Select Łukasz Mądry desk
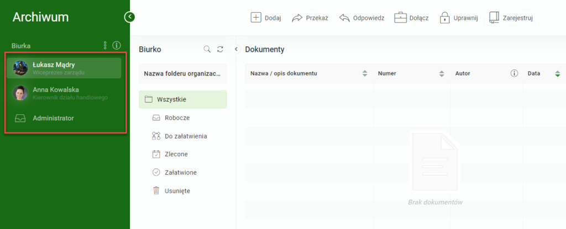This screenshot has height=229, width=566. [64, 68]
